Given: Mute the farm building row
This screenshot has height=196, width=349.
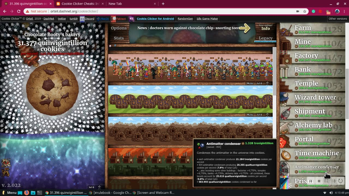Looking at the screenshot, I should click(250, 115).
